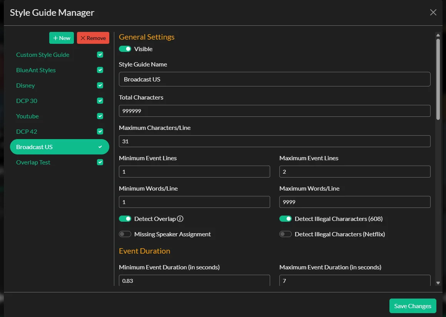The height and width of the screenshot is (317, 446).
Task: Uncheck the Overlap Test checkbox
Action: tap(100, 162)
